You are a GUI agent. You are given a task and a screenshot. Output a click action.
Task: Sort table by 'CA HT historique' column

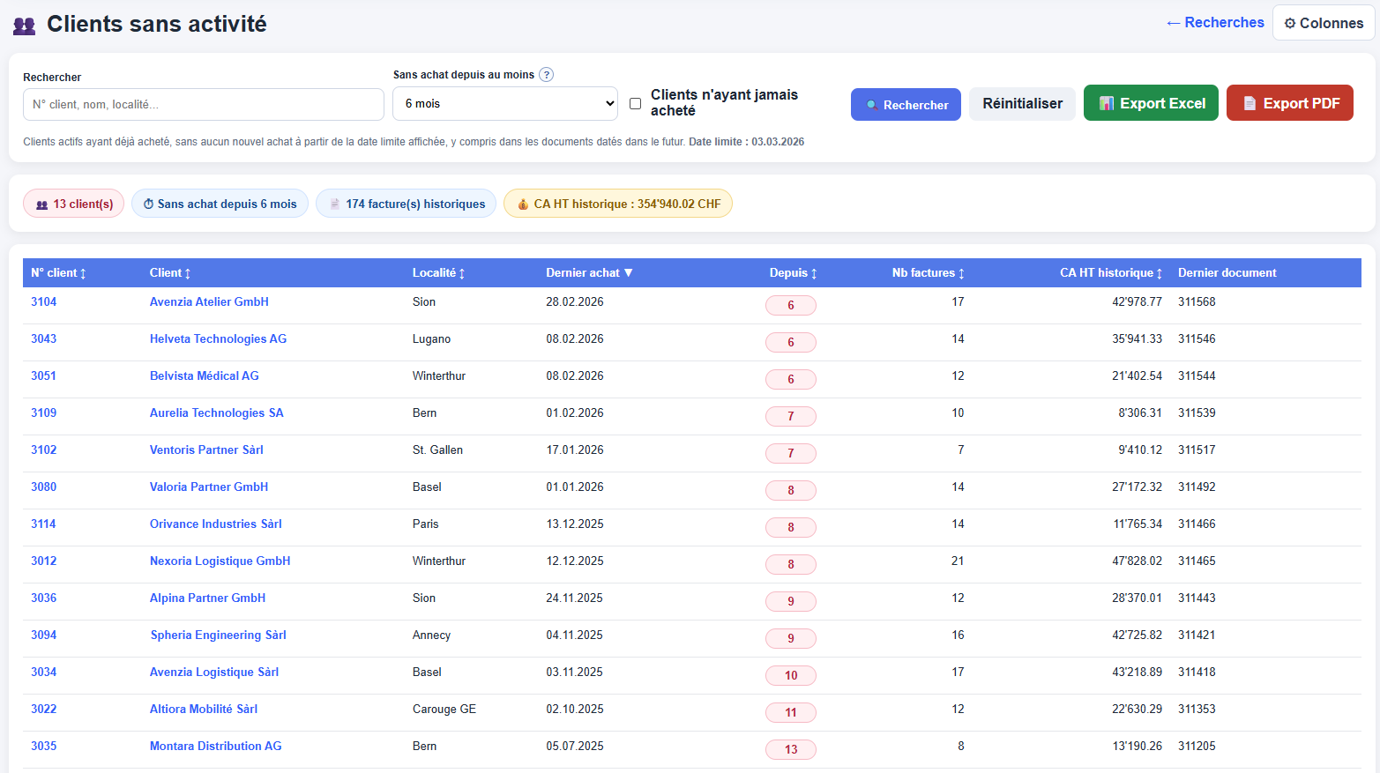click(x=1111, y=273)
